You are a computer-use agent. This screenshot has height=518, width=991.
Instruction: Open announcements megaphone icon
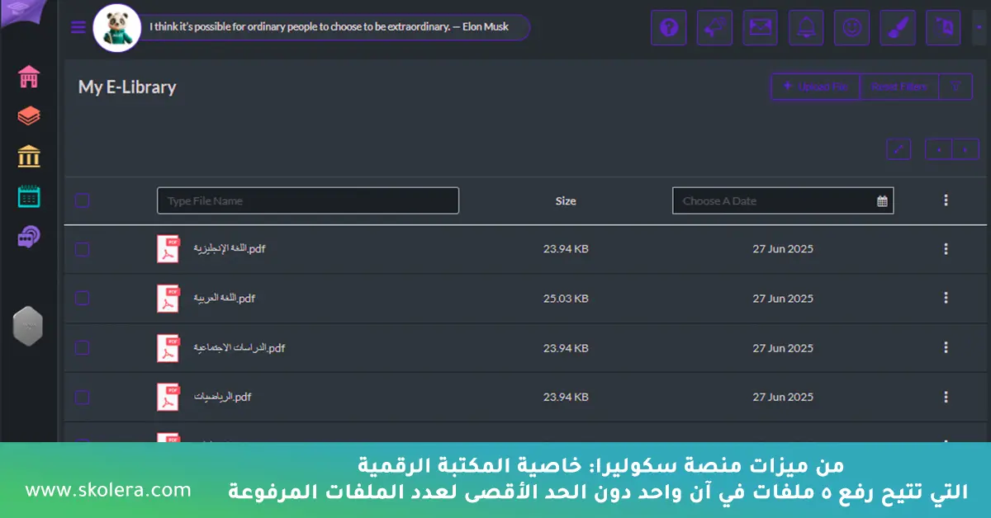point(714,28)
